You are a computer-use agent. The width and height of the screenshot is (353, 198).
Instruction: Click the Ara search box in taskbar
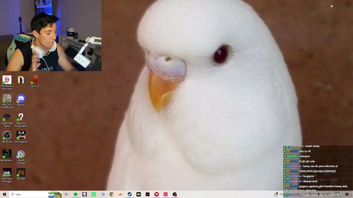click(x=35, y=194)
